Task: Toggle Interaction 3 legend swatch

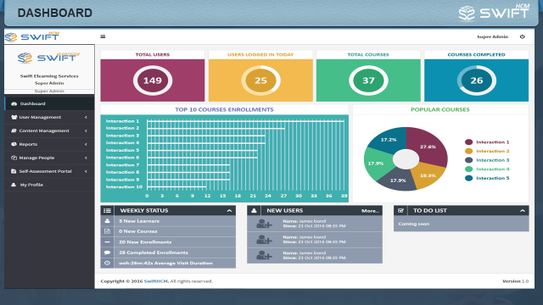Action: tap(468, 160)
